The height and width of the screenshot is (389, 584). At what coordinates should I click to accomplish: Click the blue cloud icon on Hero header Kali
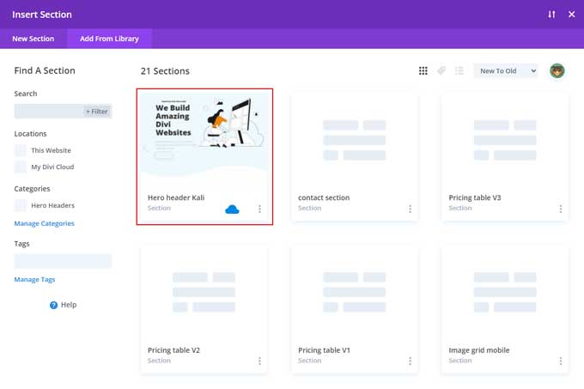[232, 210]
